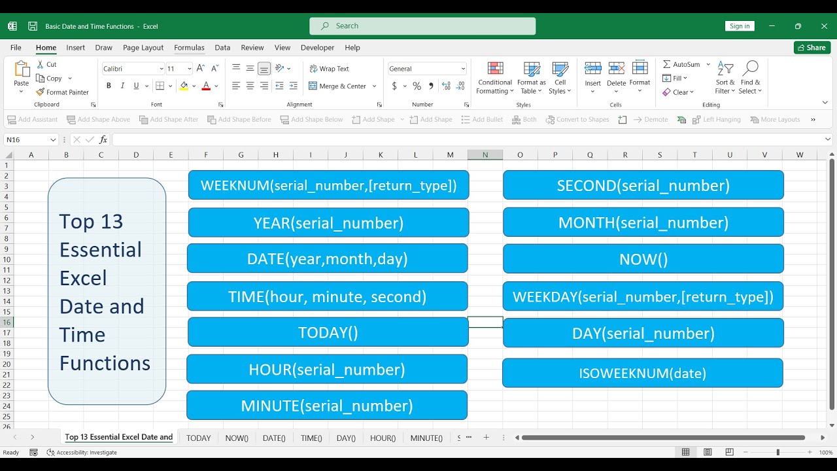Apply the yellow fill color
This screenshot has width=837, height=471.
tap(184, 86)
